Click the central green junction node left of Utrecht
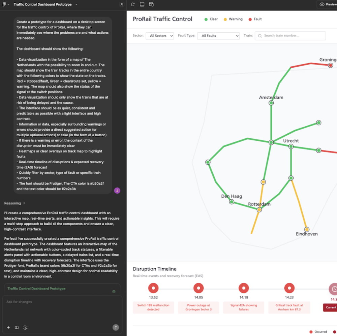 click(x=271, y=142)
